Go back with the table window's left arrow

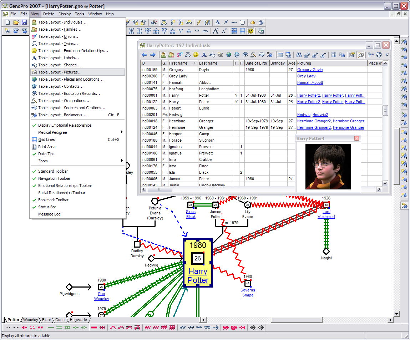pos(144,55)
